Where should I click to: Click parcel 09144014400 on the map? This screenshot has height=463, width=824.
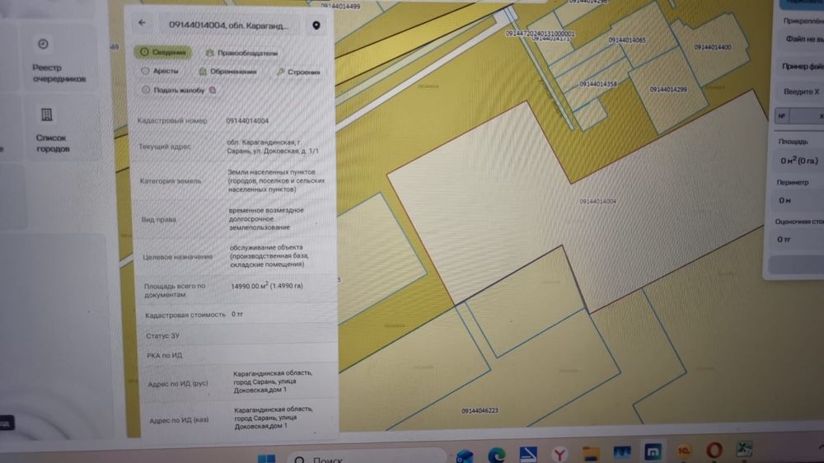(x=712, y=47)
